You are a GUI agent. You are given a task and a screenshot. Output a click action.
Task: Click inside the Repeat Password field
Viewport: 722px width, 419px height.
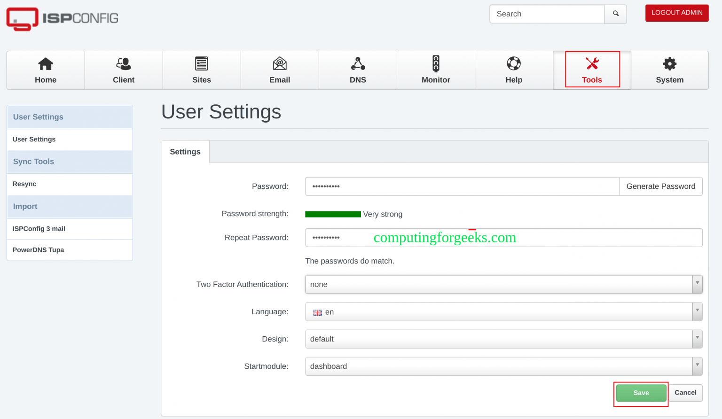[470, 238]
